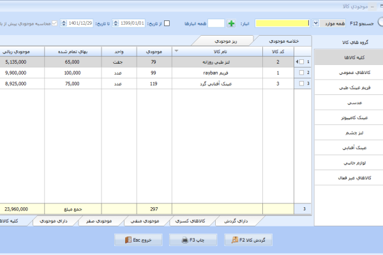Click the green plus add-warehouse icon
383x255 pixels.
231,24
